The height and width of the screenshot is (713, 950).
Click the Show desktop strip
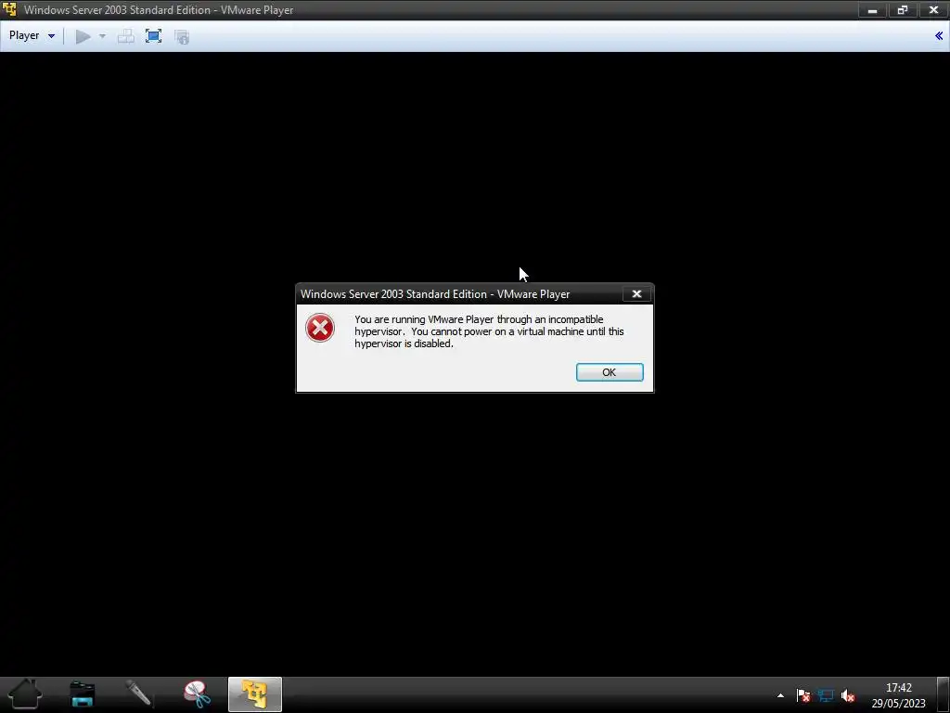[944, 694]
